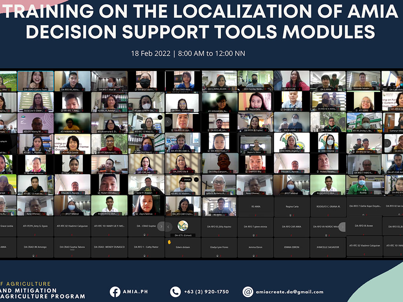Click the raised hand icon on Edwin dicksen tile

point(169,242)
